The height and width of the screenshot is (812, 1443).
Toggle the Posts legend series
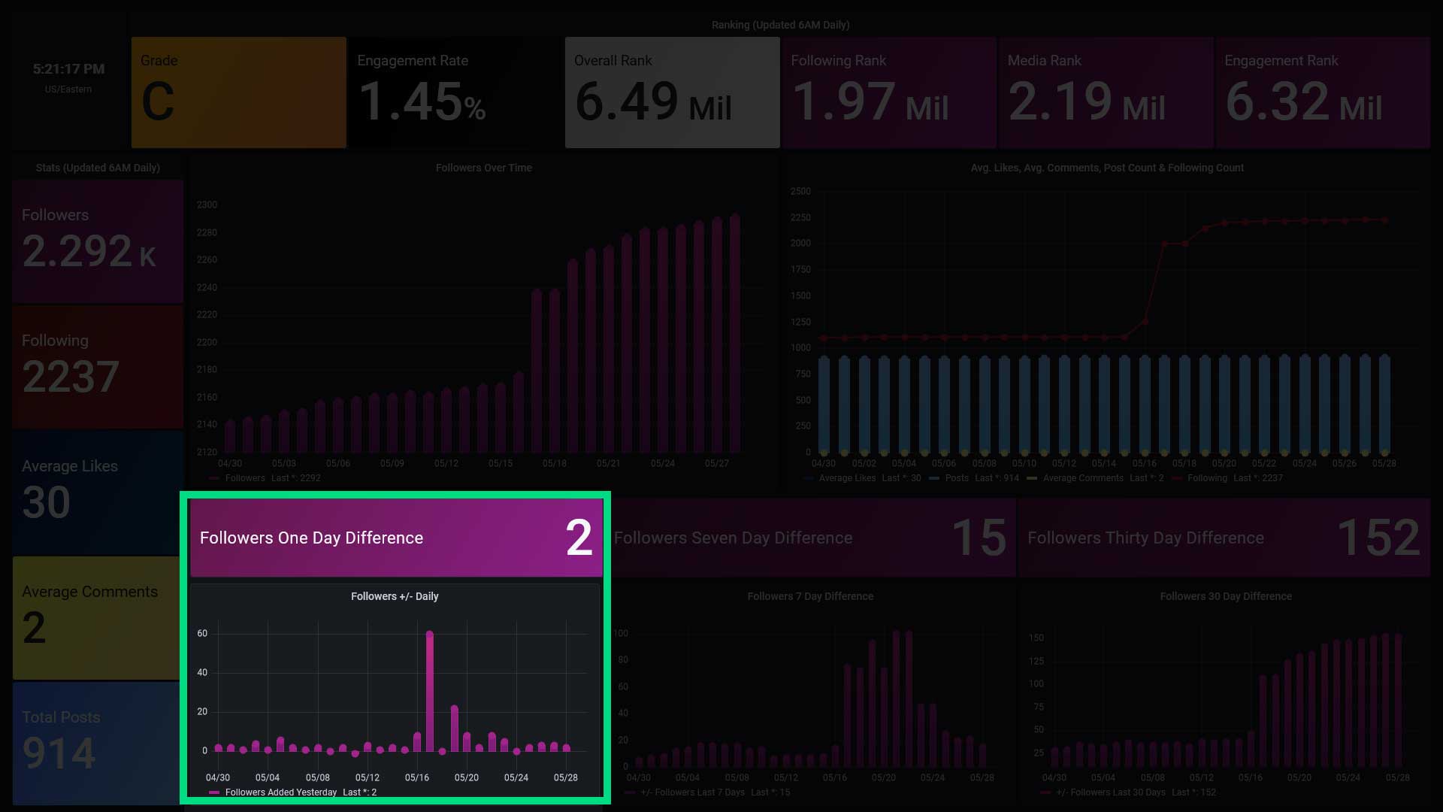(x=956, y=478)
